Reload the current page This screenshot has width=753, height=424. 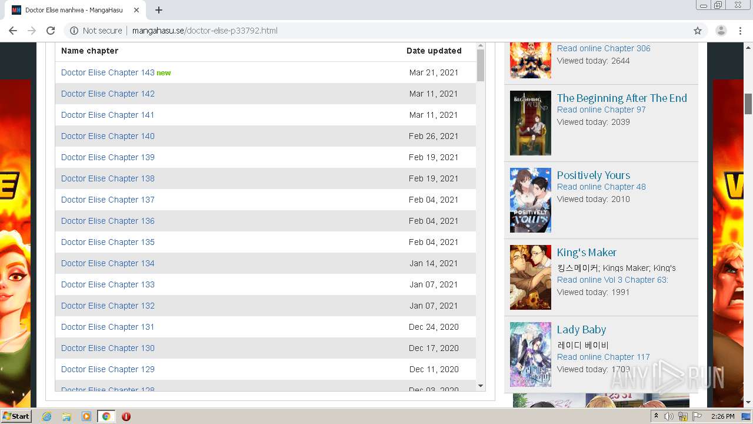click(51, 31)
